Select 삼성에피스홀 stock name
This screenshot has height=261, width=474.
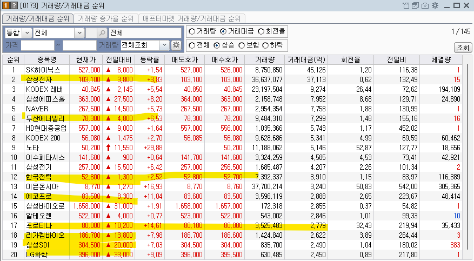(x=45, y=99)
